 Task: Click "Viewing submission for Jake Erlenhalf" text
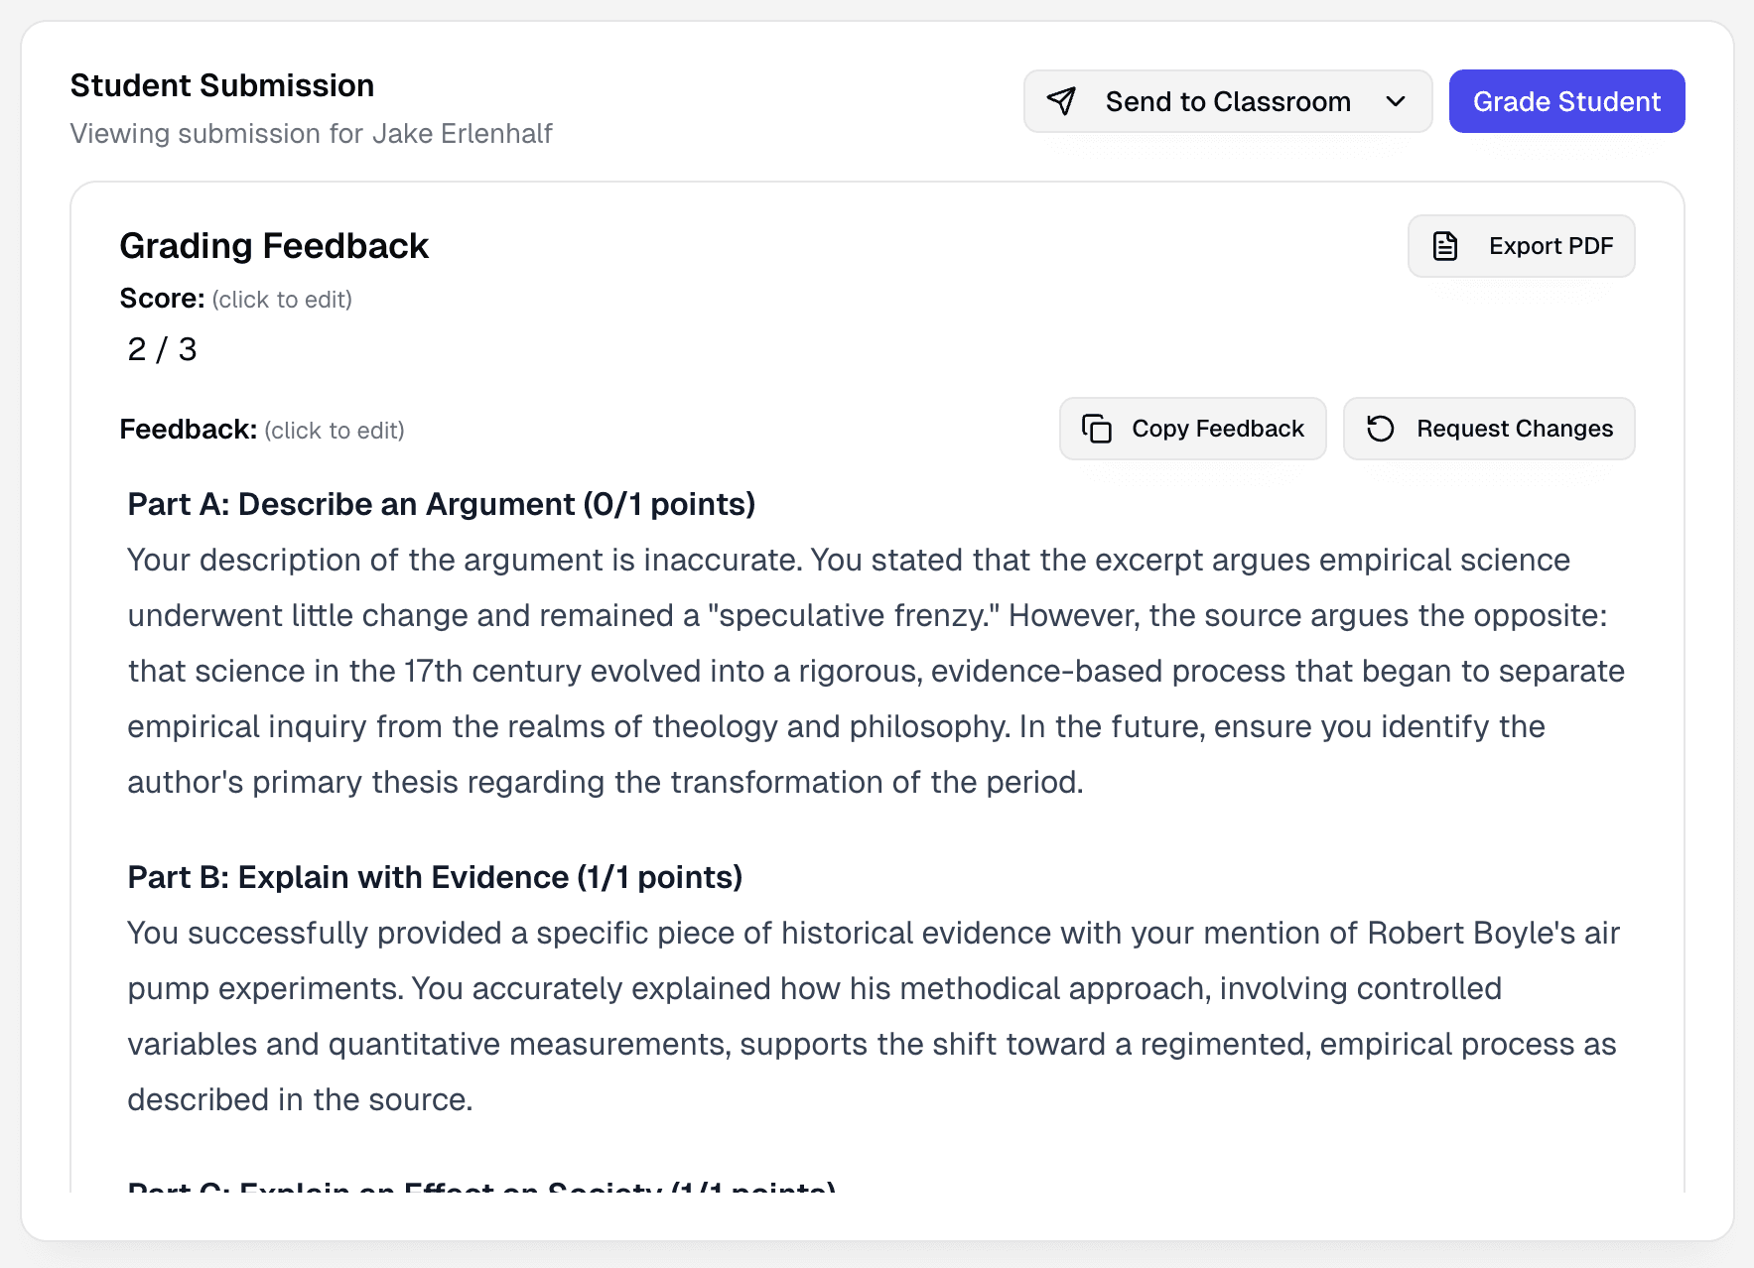(x=311, y=133)
